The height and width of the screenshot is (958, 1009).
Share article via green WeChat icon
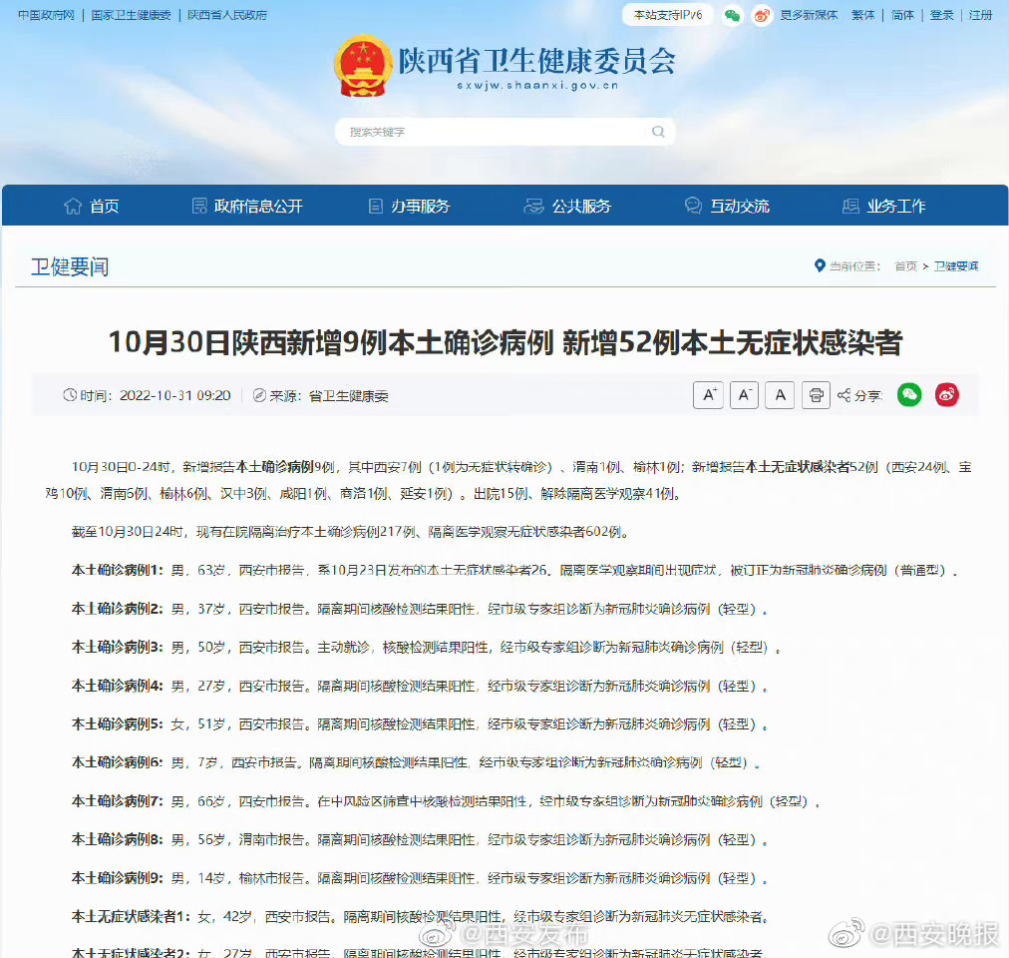909,395
